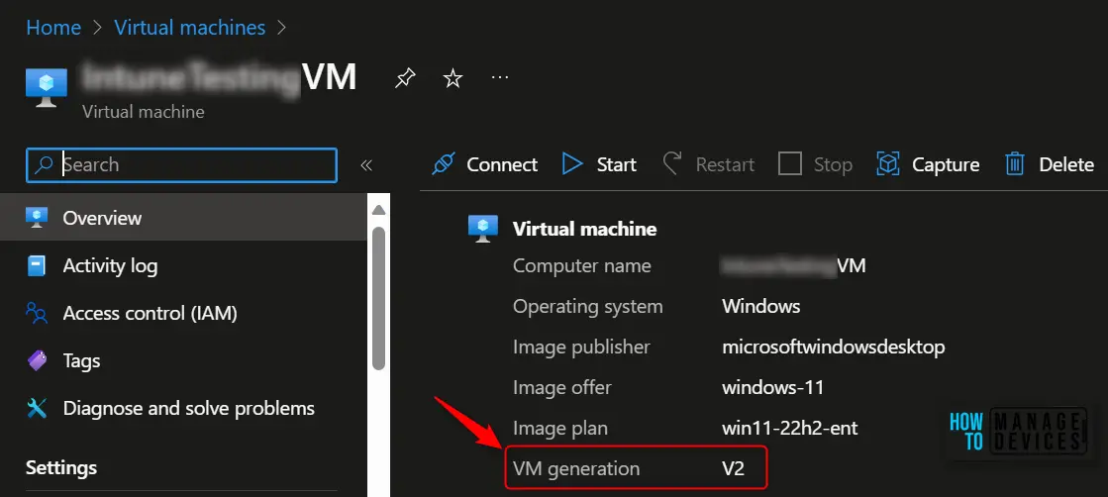Viewport: 1108px width, 497px height.
Task: Click the Overview monitor icon
Action: 36,218
